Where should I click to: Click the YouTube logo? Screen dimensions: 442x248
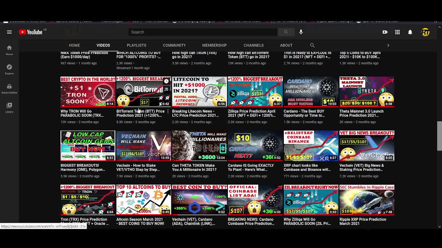[x=31, y=32]
